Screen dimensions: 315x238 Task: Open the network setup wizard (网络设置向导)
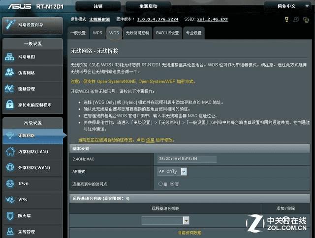coord(32,25)
